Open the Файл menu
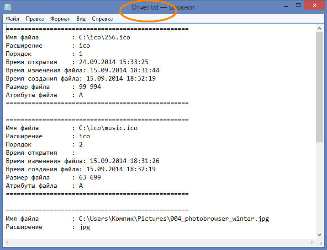This screenshot has width=327, height=250. pos(13,19)
